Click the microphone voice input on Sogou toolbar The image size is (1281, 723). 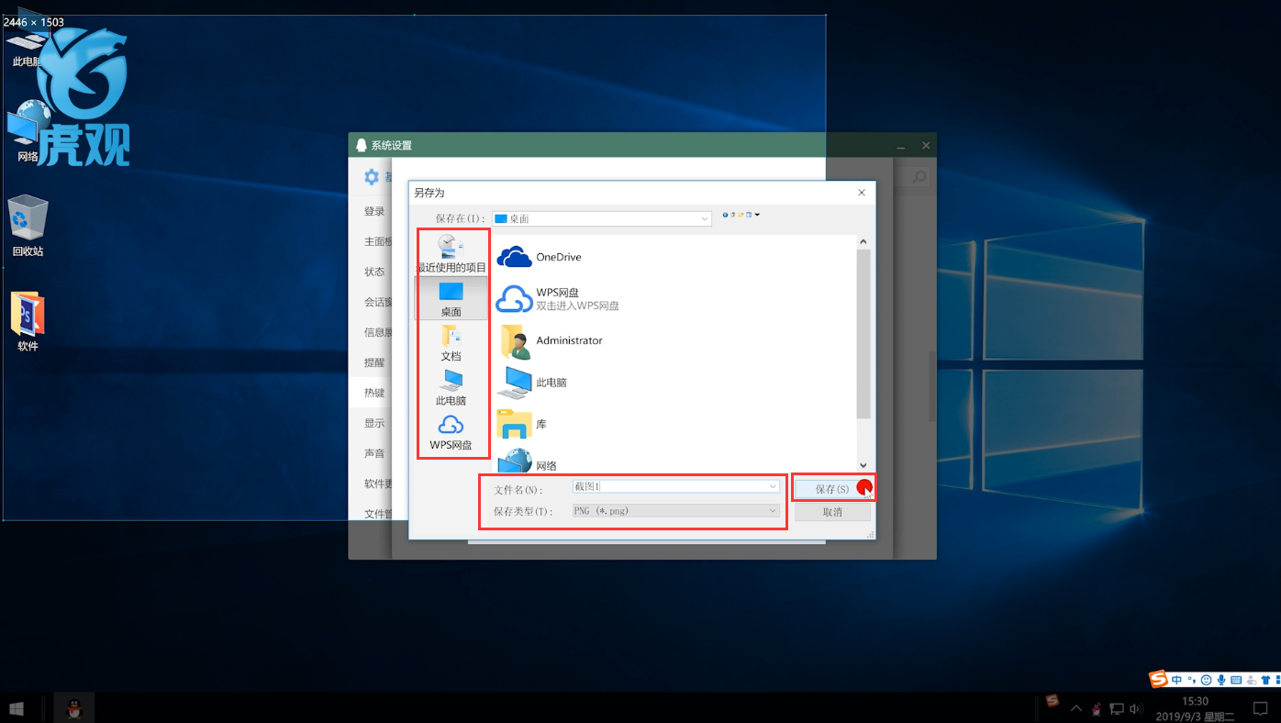pyautogui.click(x=1221, y=680)
